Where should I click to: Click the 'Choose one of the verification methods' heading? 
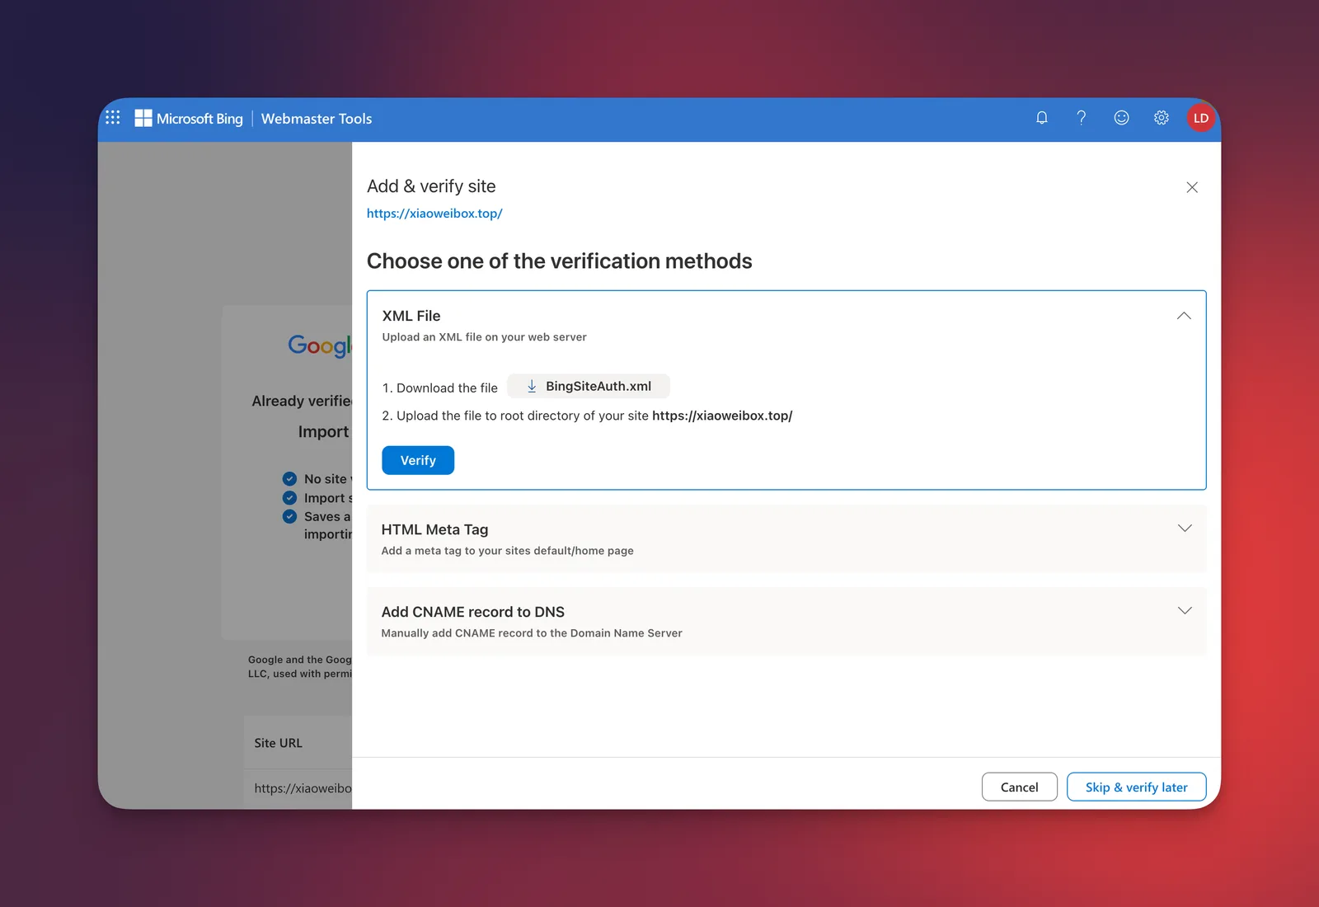560,261
